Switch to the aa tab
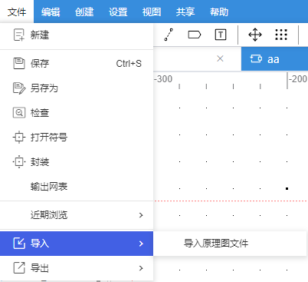Screen dimensions: 308x282 274,59
